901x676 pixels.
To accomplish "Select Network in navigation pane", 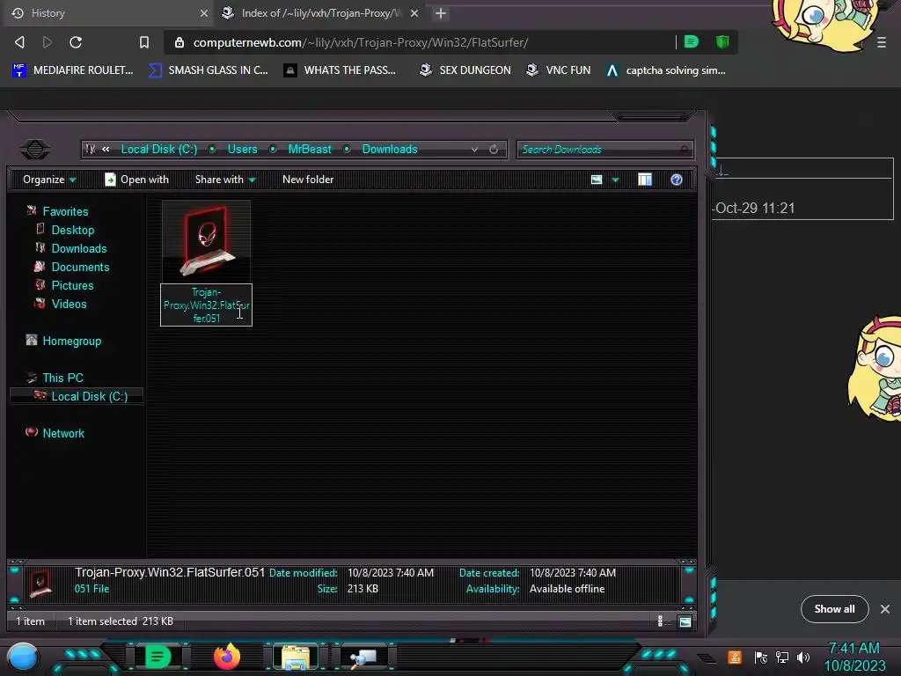I will pyautogui.click(x=63, y=433).
